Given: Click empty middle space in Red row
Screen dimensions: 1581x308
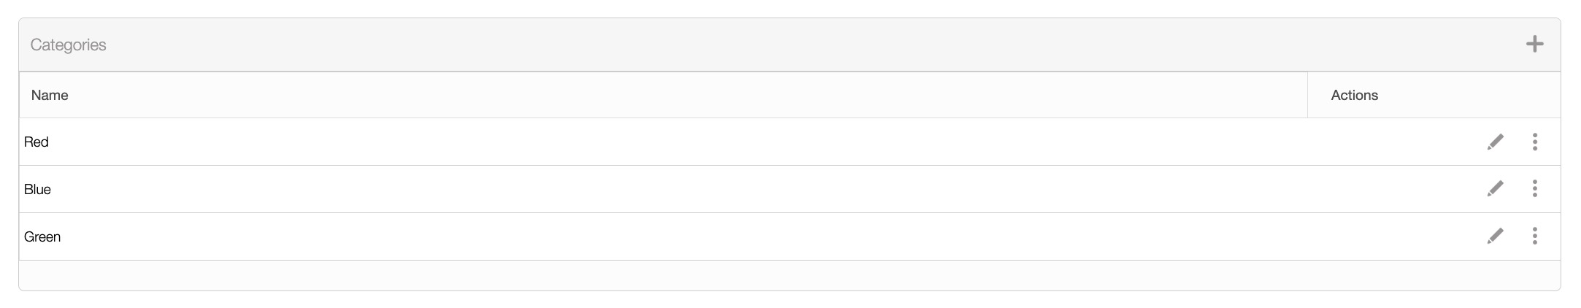Looking at the screenshot, I should [730, 142].
